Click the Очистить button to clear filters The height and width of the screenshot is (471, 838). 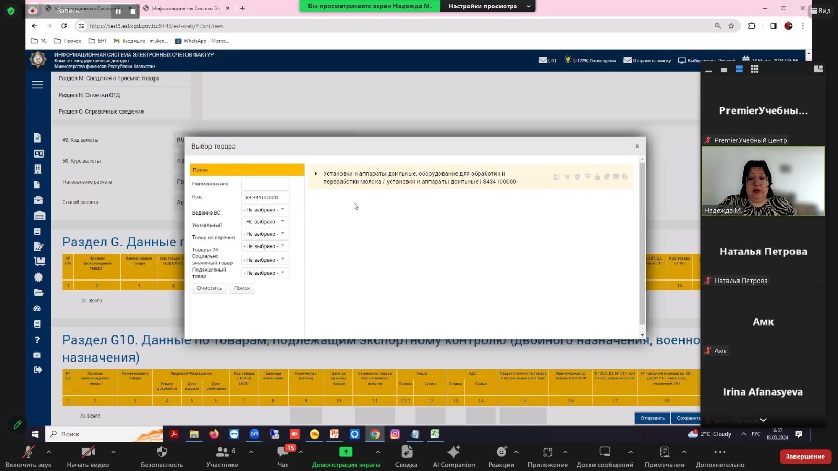pos(209,288)
